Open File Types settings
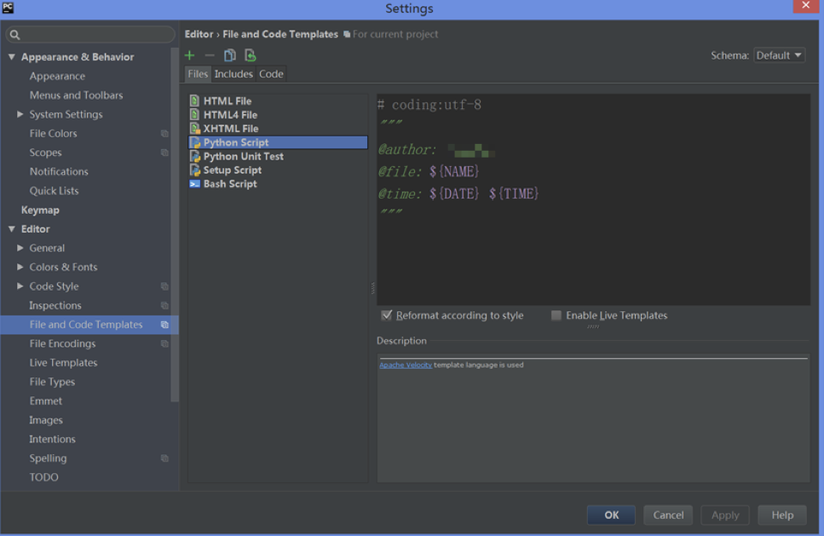 click(x=52, y=382)
